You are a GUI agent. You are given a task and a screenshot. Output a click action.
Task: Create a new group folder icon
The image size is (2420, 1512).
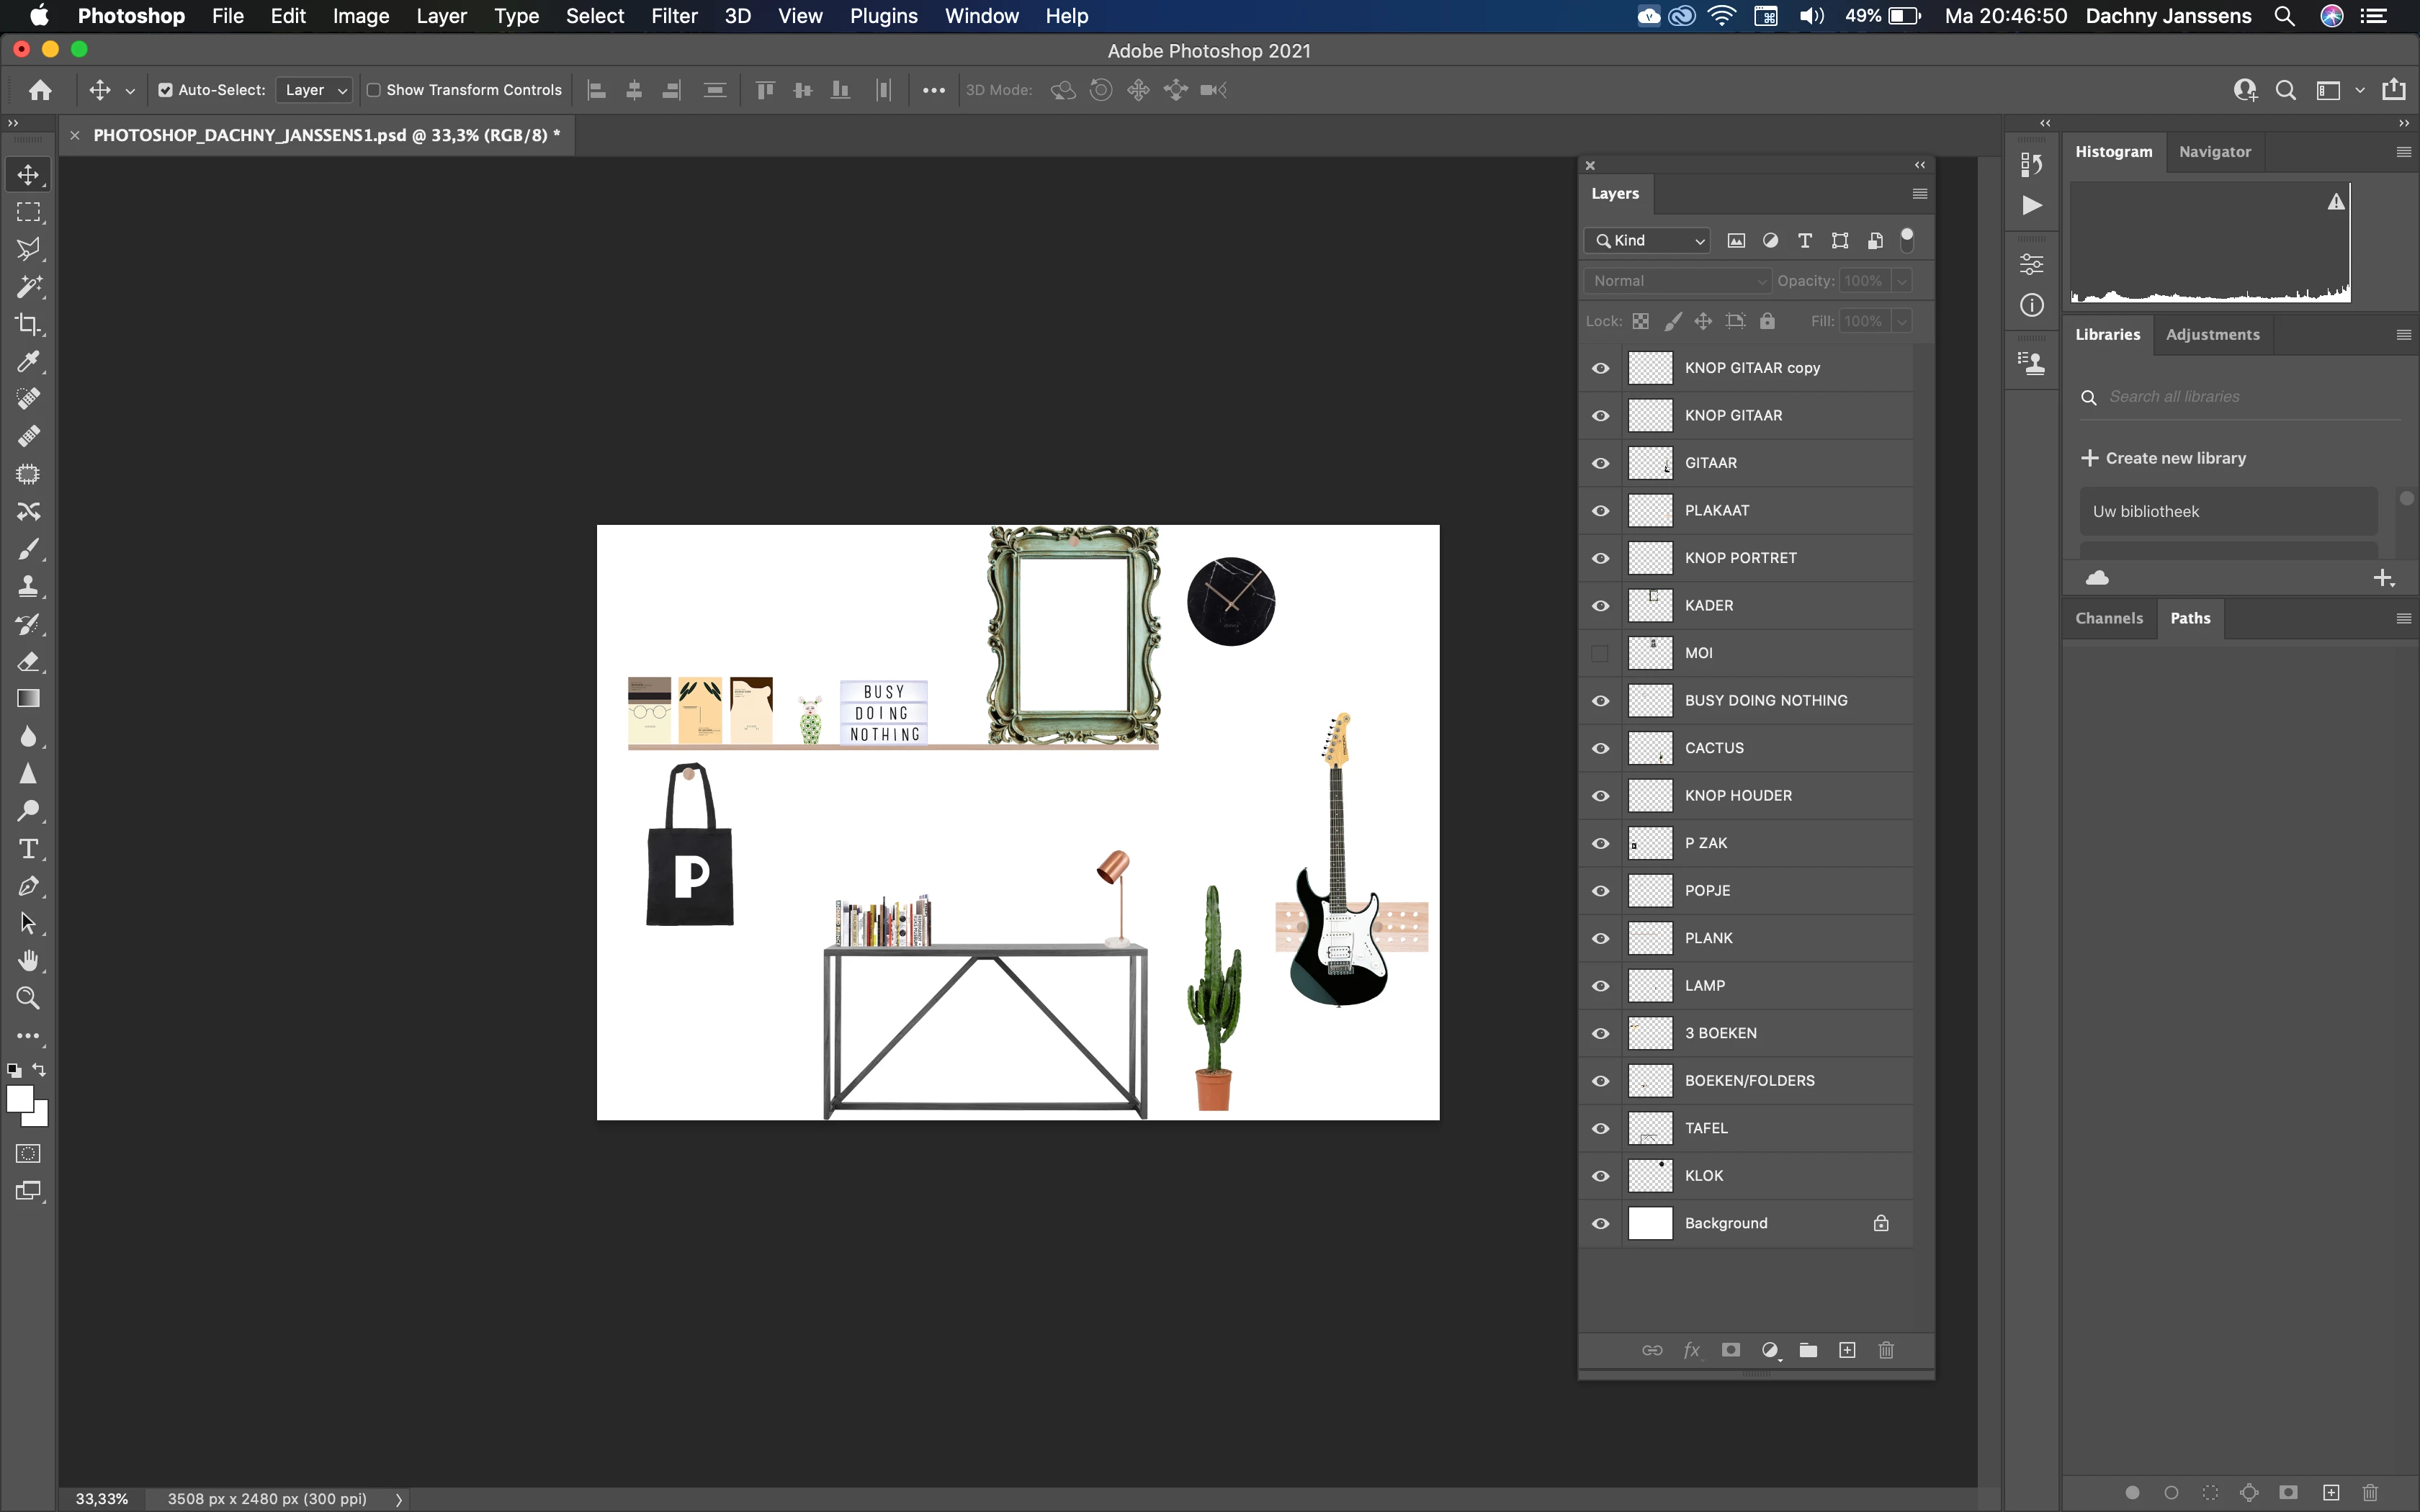pos(1808,1350)
